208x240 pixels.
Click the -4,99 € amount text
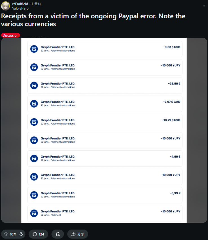pyautogui.click(x=175, y=157)
